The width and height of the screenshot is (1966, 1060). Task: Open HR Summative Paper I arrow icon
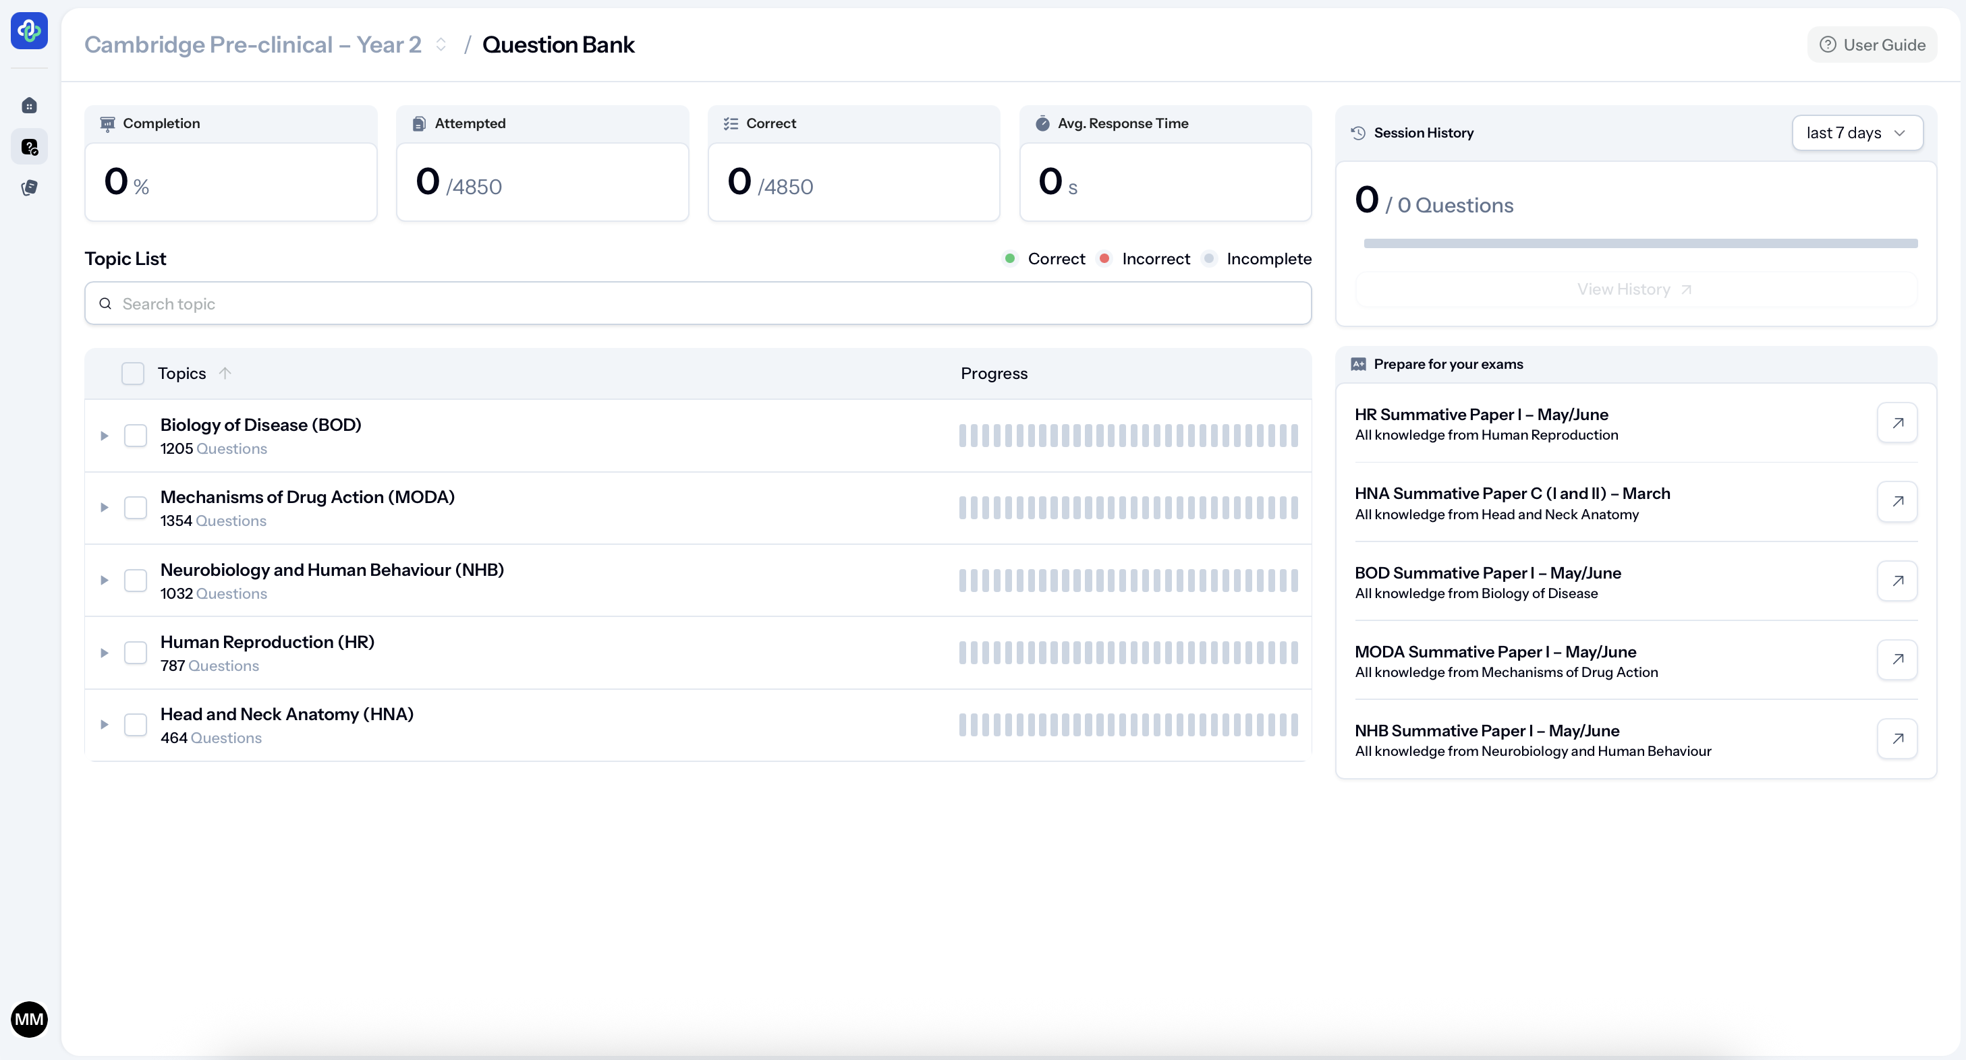[x=1897, y=423]
